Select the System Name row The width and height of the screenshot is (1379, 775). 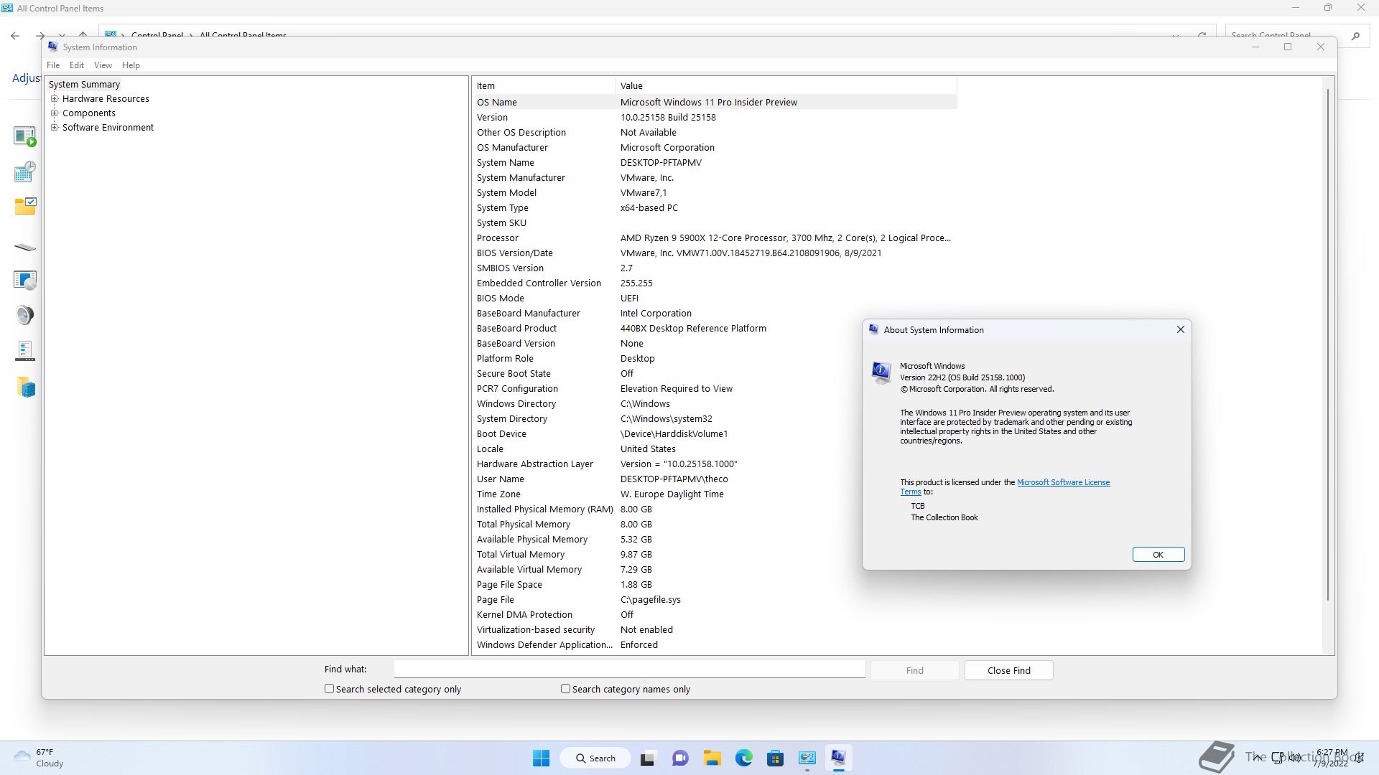(715, 162)
